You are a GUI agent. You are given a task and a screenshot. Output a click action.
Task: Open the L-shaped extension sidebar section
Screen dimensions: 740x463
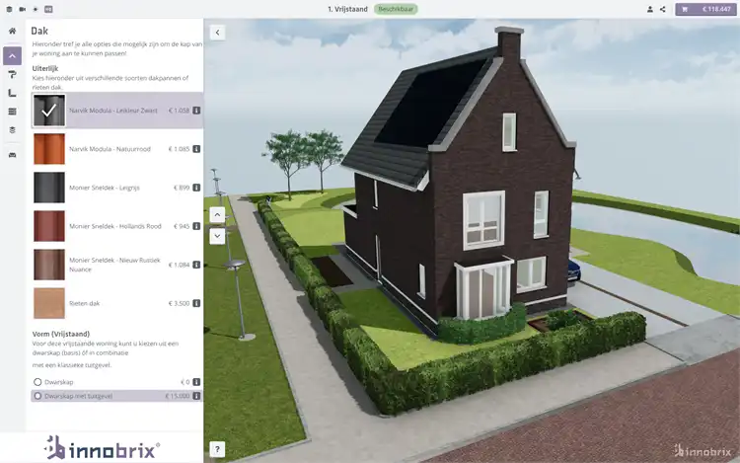tap(12, 93)
